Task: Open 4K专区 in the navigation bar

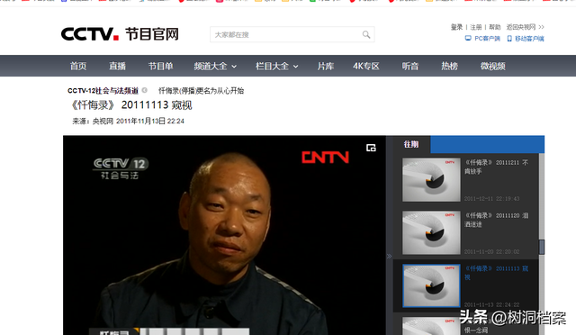Action: tap(366, 67)
